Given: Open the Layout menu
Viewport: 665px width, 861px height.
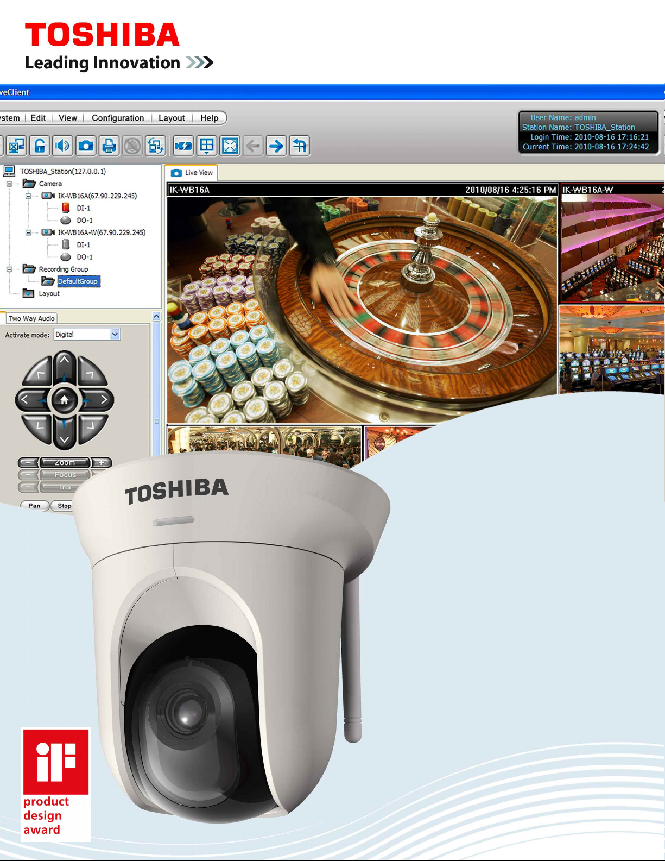Looking at the screenshot, I should (172, 118).
